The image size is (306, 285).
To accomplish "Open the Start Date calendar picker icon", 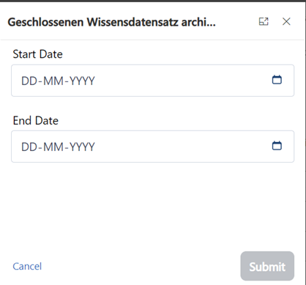I will click(277, 80).
